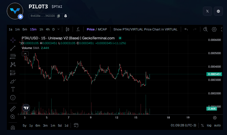Screen dimensions: 227x135
Task: Open the go to date calendar icon
Action: pyautogui.click(x=76, y=125)
